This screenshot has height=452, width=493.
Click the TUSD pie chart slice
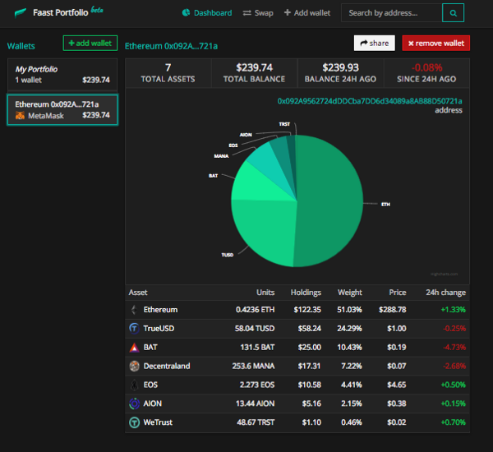[x=265, y=231]
